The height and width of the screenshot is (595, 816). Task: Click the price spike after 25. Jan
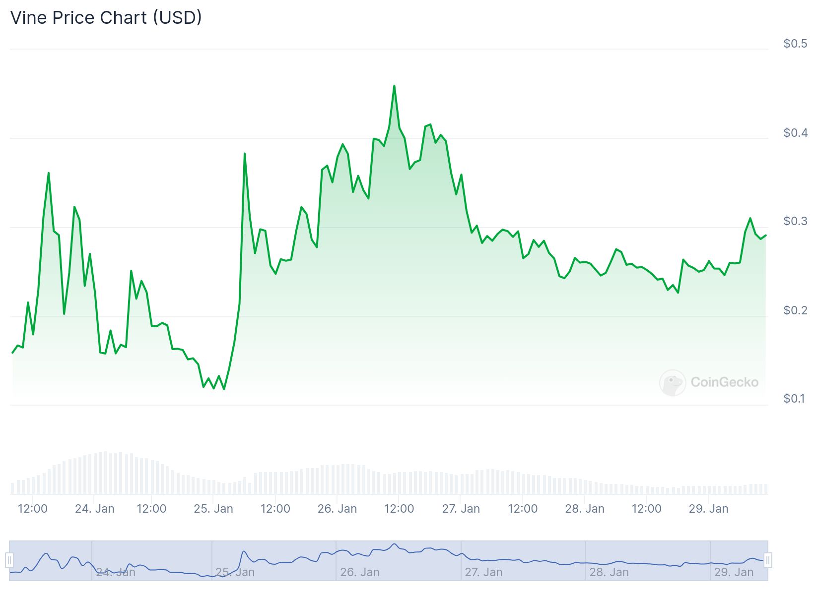coord(245,154)
